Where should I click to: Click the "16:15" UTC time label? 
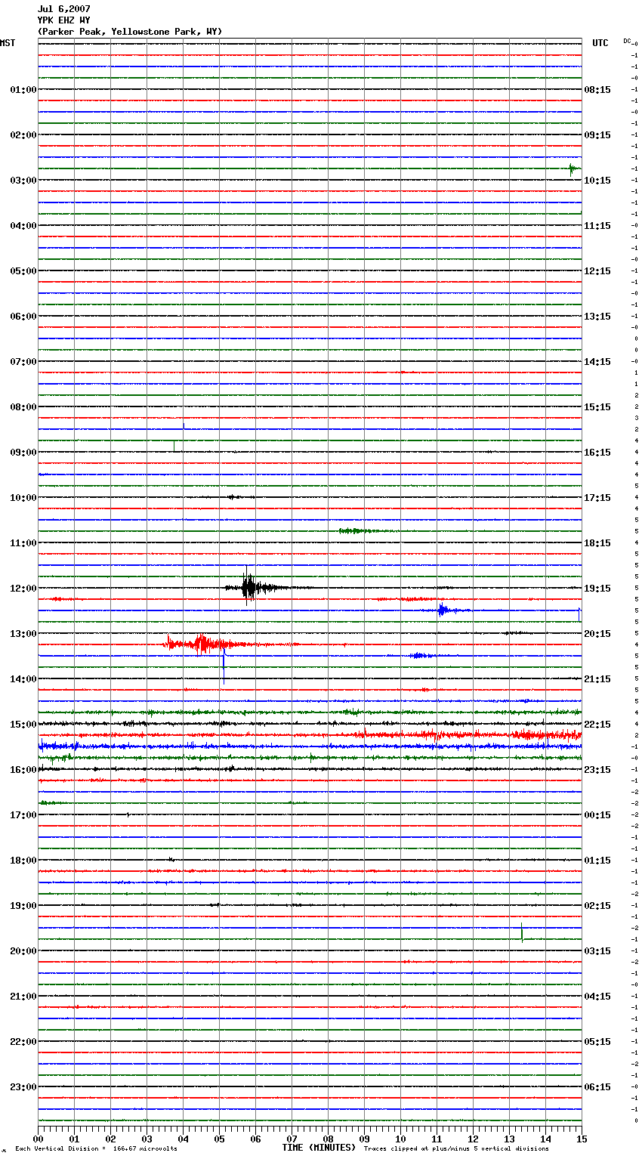(597, 453)
